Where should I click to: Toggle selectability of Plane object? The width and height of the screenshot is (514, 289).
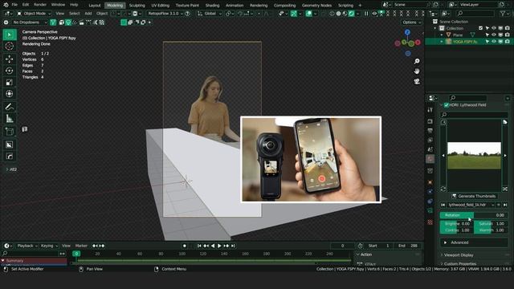[x=487, y=35]
